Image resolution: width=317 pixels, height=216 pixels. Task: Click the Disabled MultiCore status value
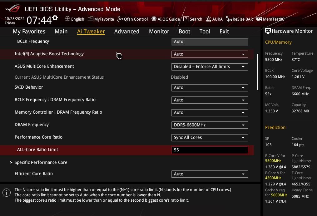[x=179, y=77]
